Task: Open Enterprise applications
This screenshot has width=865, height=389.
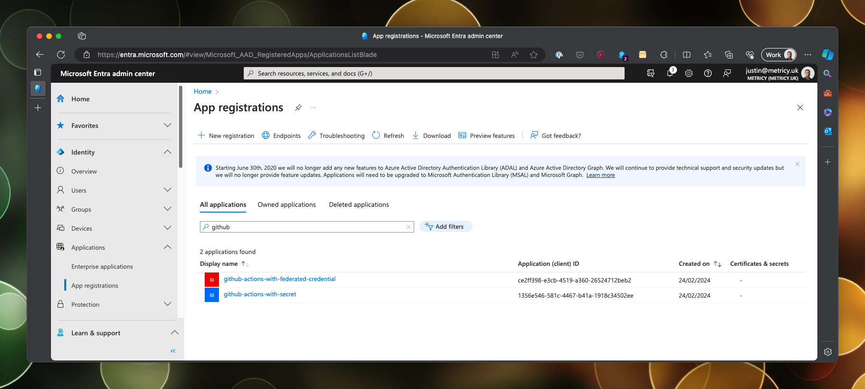Action: pos(102,266)
